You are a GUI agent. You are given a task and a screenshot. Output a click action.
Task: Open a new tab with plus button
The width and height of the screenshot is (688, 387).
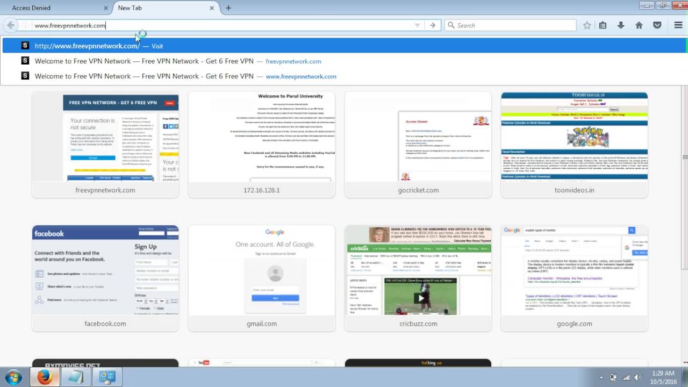pos(228,8)
